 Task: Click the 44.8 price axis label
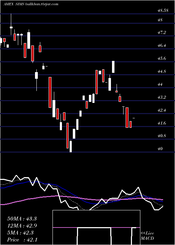click(162, 71)
